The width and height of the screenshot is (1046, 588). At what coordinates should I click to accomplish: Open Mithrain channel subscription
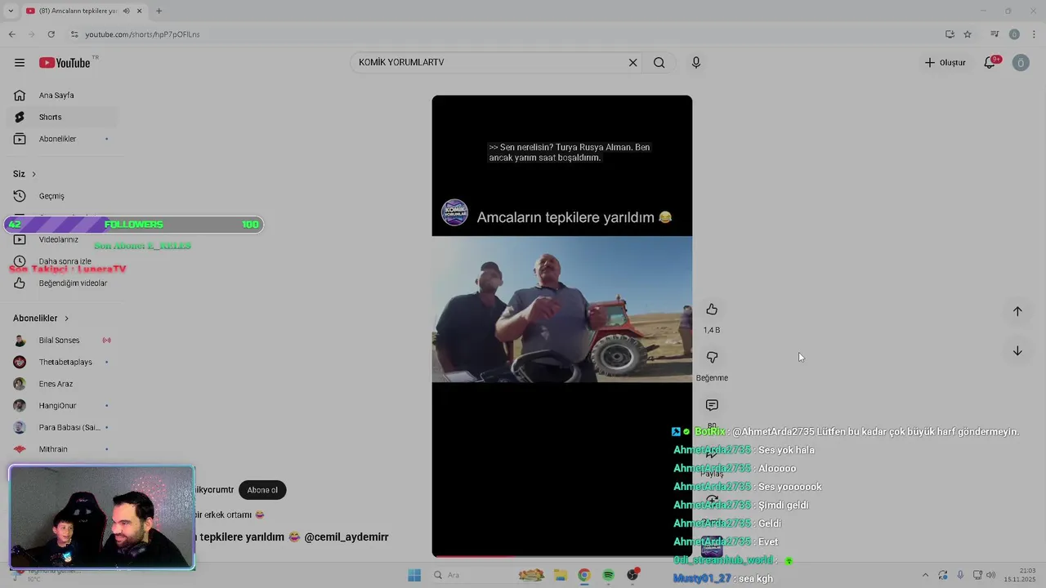tap(62, 449)
